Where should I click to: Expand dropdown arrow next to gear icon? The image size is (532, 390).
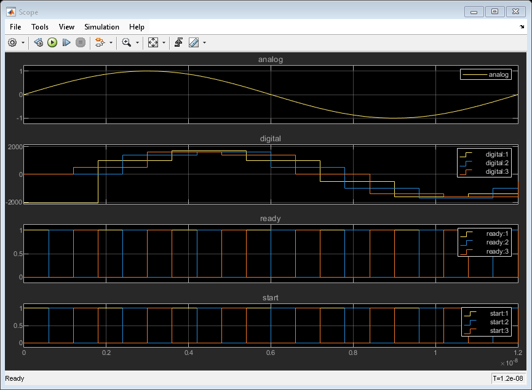[23, 43]
